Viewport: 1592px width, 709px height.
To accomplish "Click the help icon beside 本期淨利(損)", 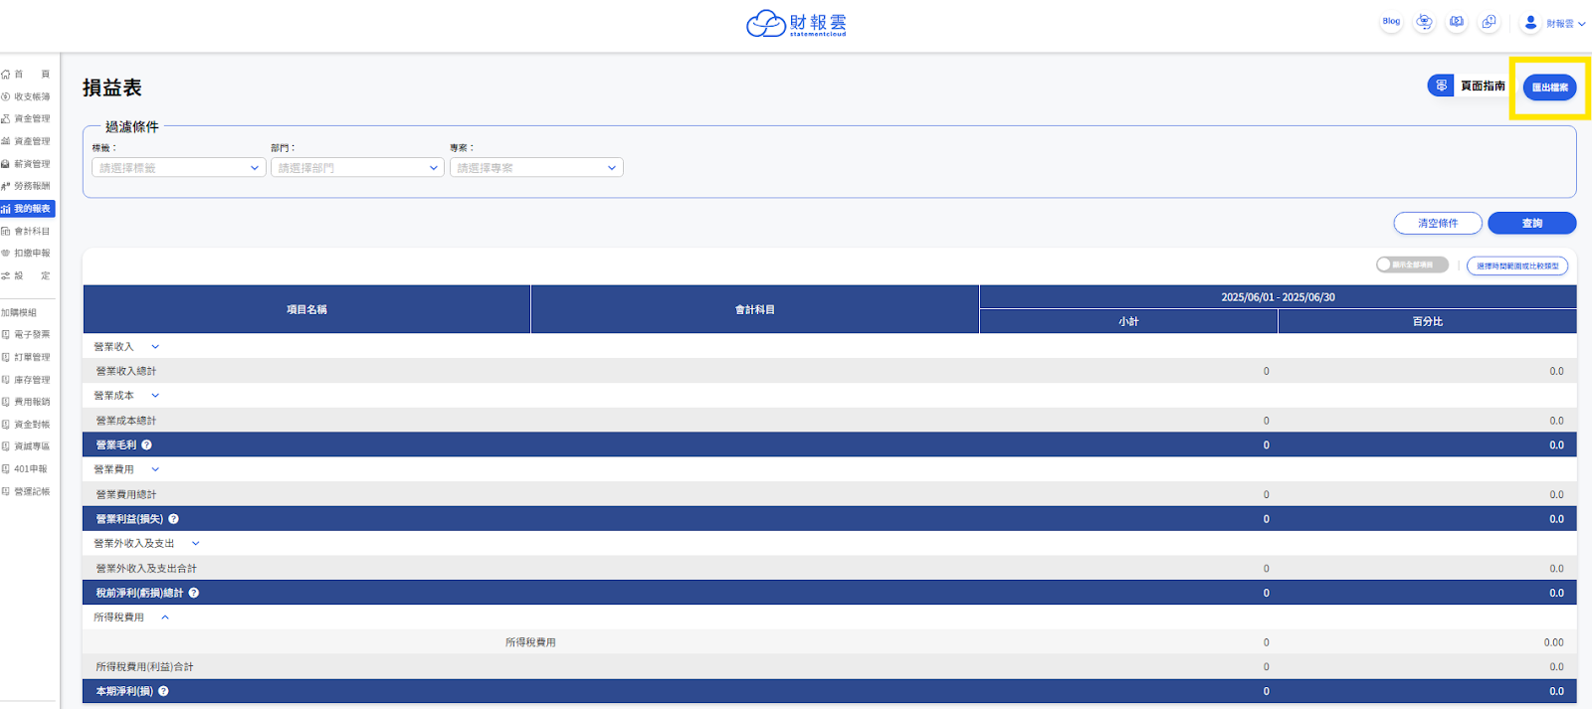I will [163, 691].
